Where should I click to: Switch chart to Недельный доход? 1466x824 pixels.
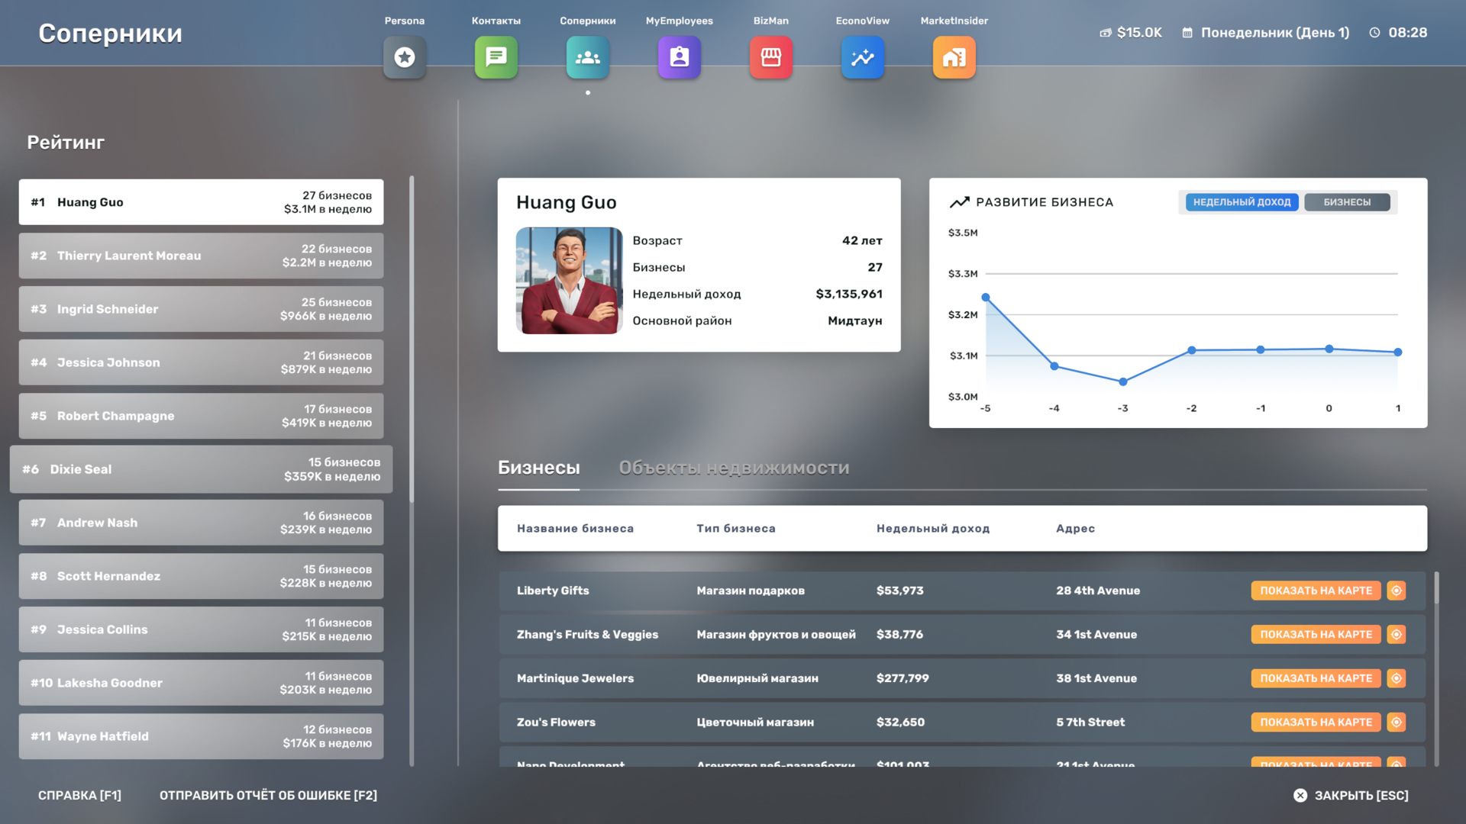[1242, 202]
